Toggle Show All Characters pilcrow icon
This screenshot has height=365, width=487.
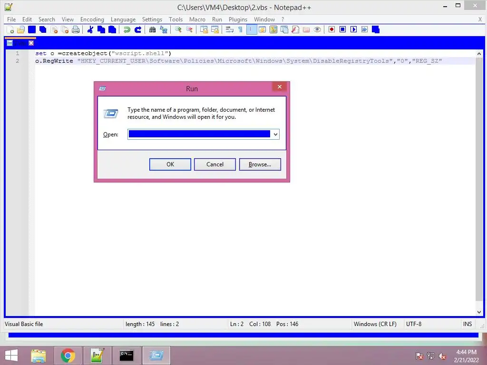click(x=240, y=29)
